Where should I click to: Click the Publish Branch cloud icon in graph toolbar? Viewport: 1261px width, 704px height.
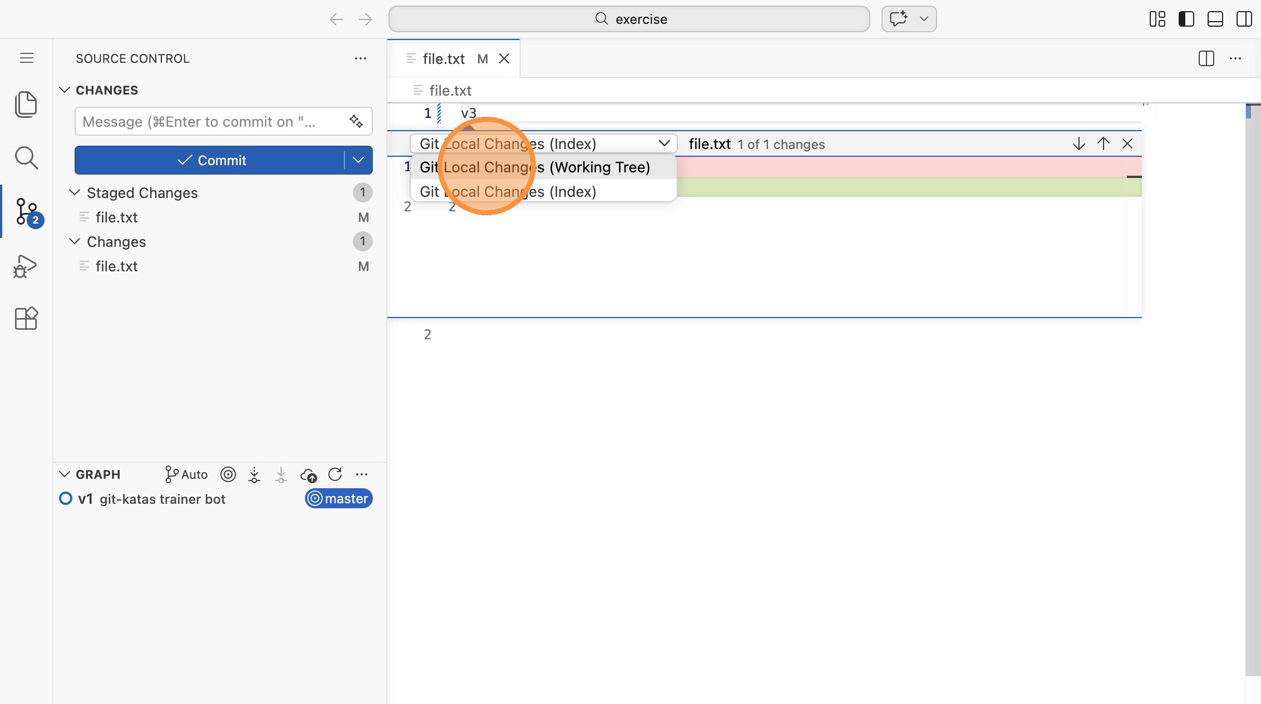tap(308, 474)
